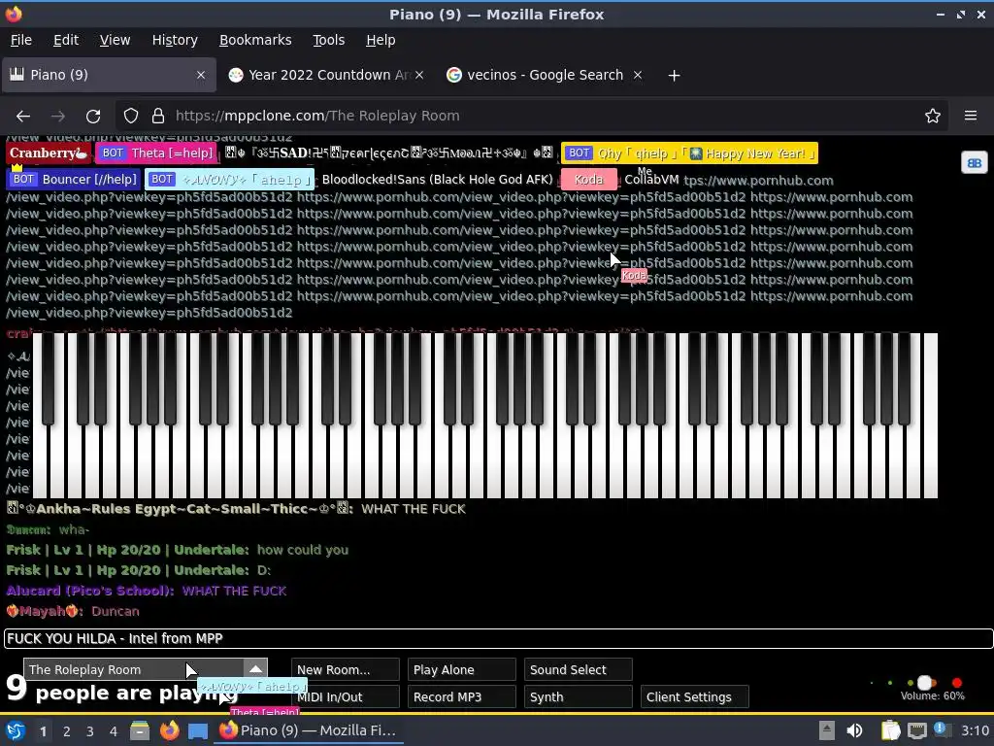994x746 pixels.
Task: Select the Theta [=help] bot tag
Action: [x=156, y=153]
